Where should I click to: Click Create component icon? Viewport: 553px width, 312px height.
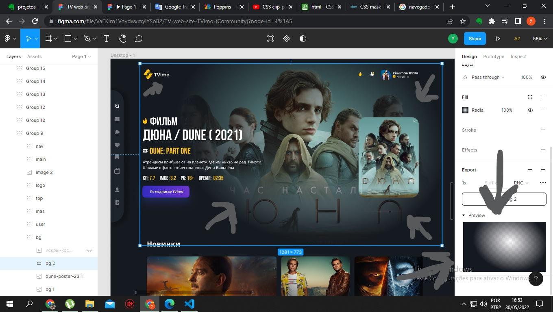[x=287, y=39]
